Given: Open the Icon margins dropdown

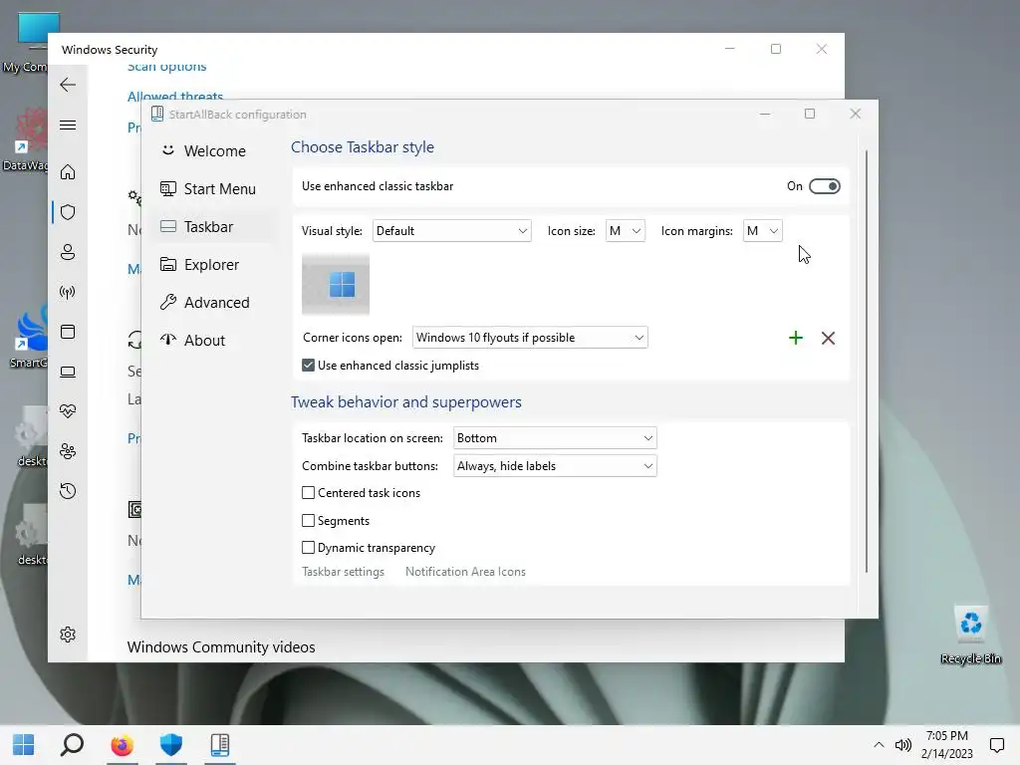Looking at the screenshot, I should point(762,231).
